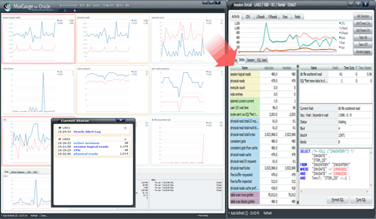
Task: Switch to CPU tab in Session Detail
Action: tap(248, 17)
